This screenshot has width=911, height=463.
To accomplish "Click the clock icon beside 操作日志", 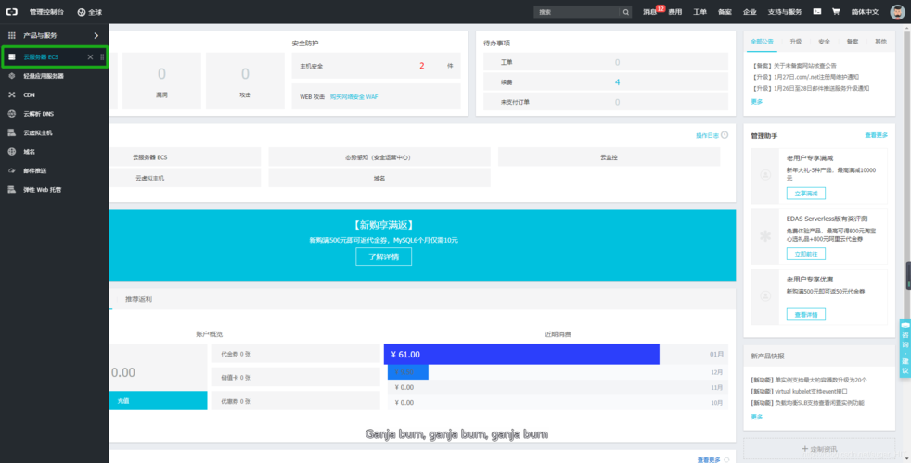I will (725, 135).
